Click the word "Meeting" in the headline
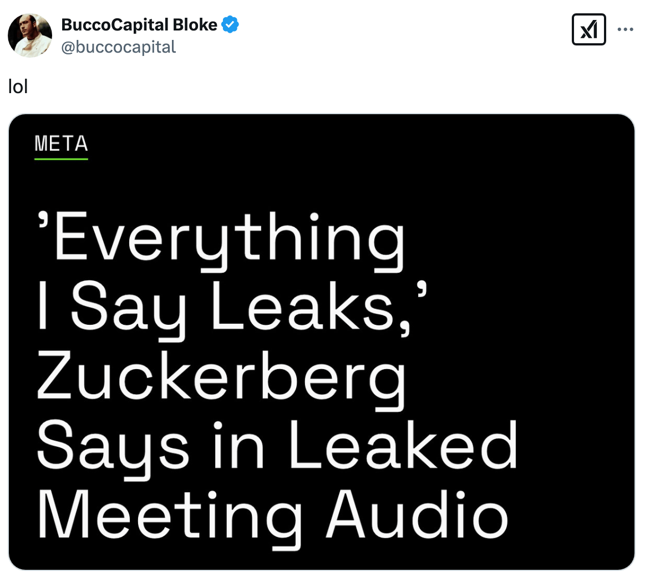 click(x=169, y=514)
